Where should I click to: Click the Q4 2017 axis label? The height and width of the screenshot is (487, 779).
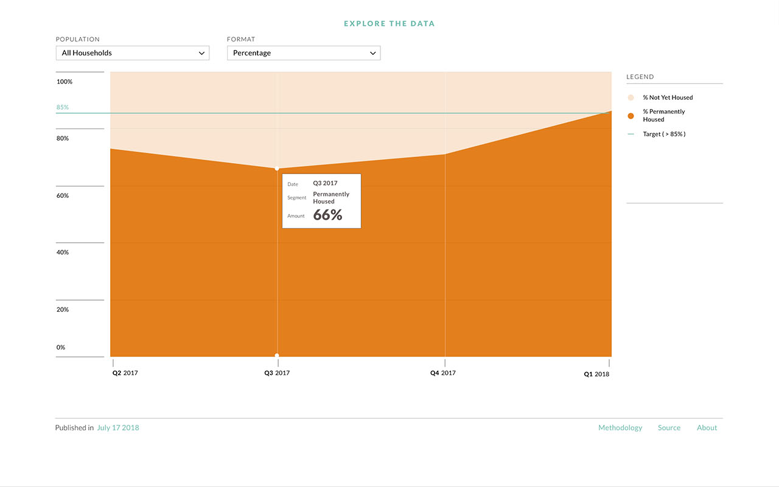pyautogui.click(x=442, y=373)
